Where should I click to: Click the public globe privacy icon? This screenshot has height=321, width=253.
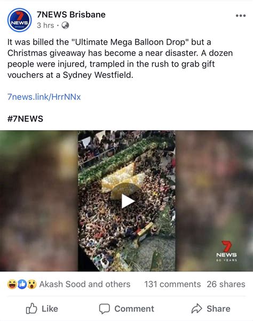pyautogui.click(x=65, y=26)
